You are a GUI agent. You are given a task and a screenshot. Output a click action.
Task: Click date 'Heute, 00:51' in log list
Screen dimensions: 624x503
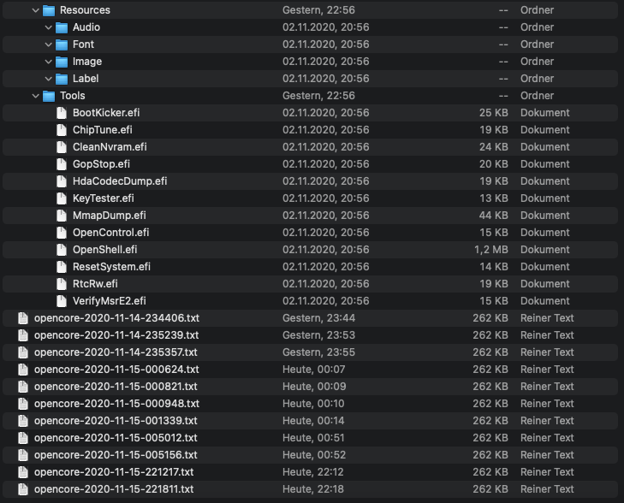point(313,438)
